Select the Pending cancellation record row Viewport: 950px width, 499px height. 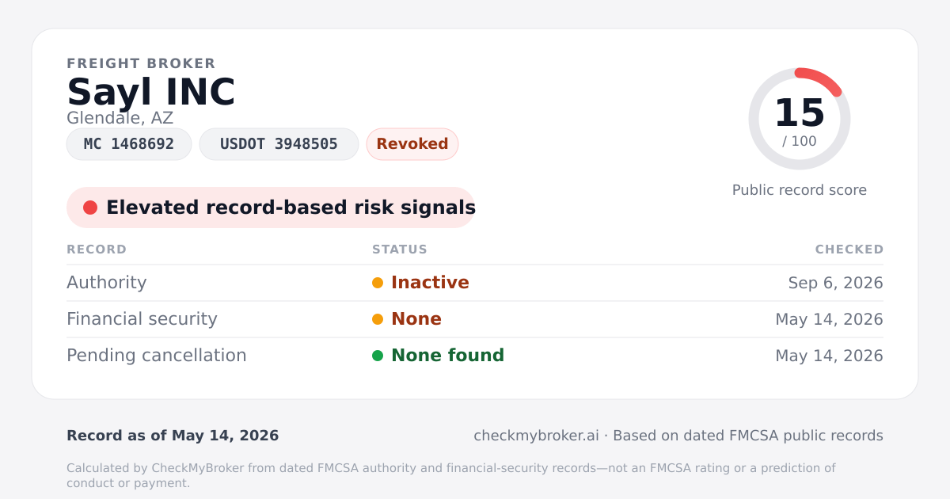[475, 356]
